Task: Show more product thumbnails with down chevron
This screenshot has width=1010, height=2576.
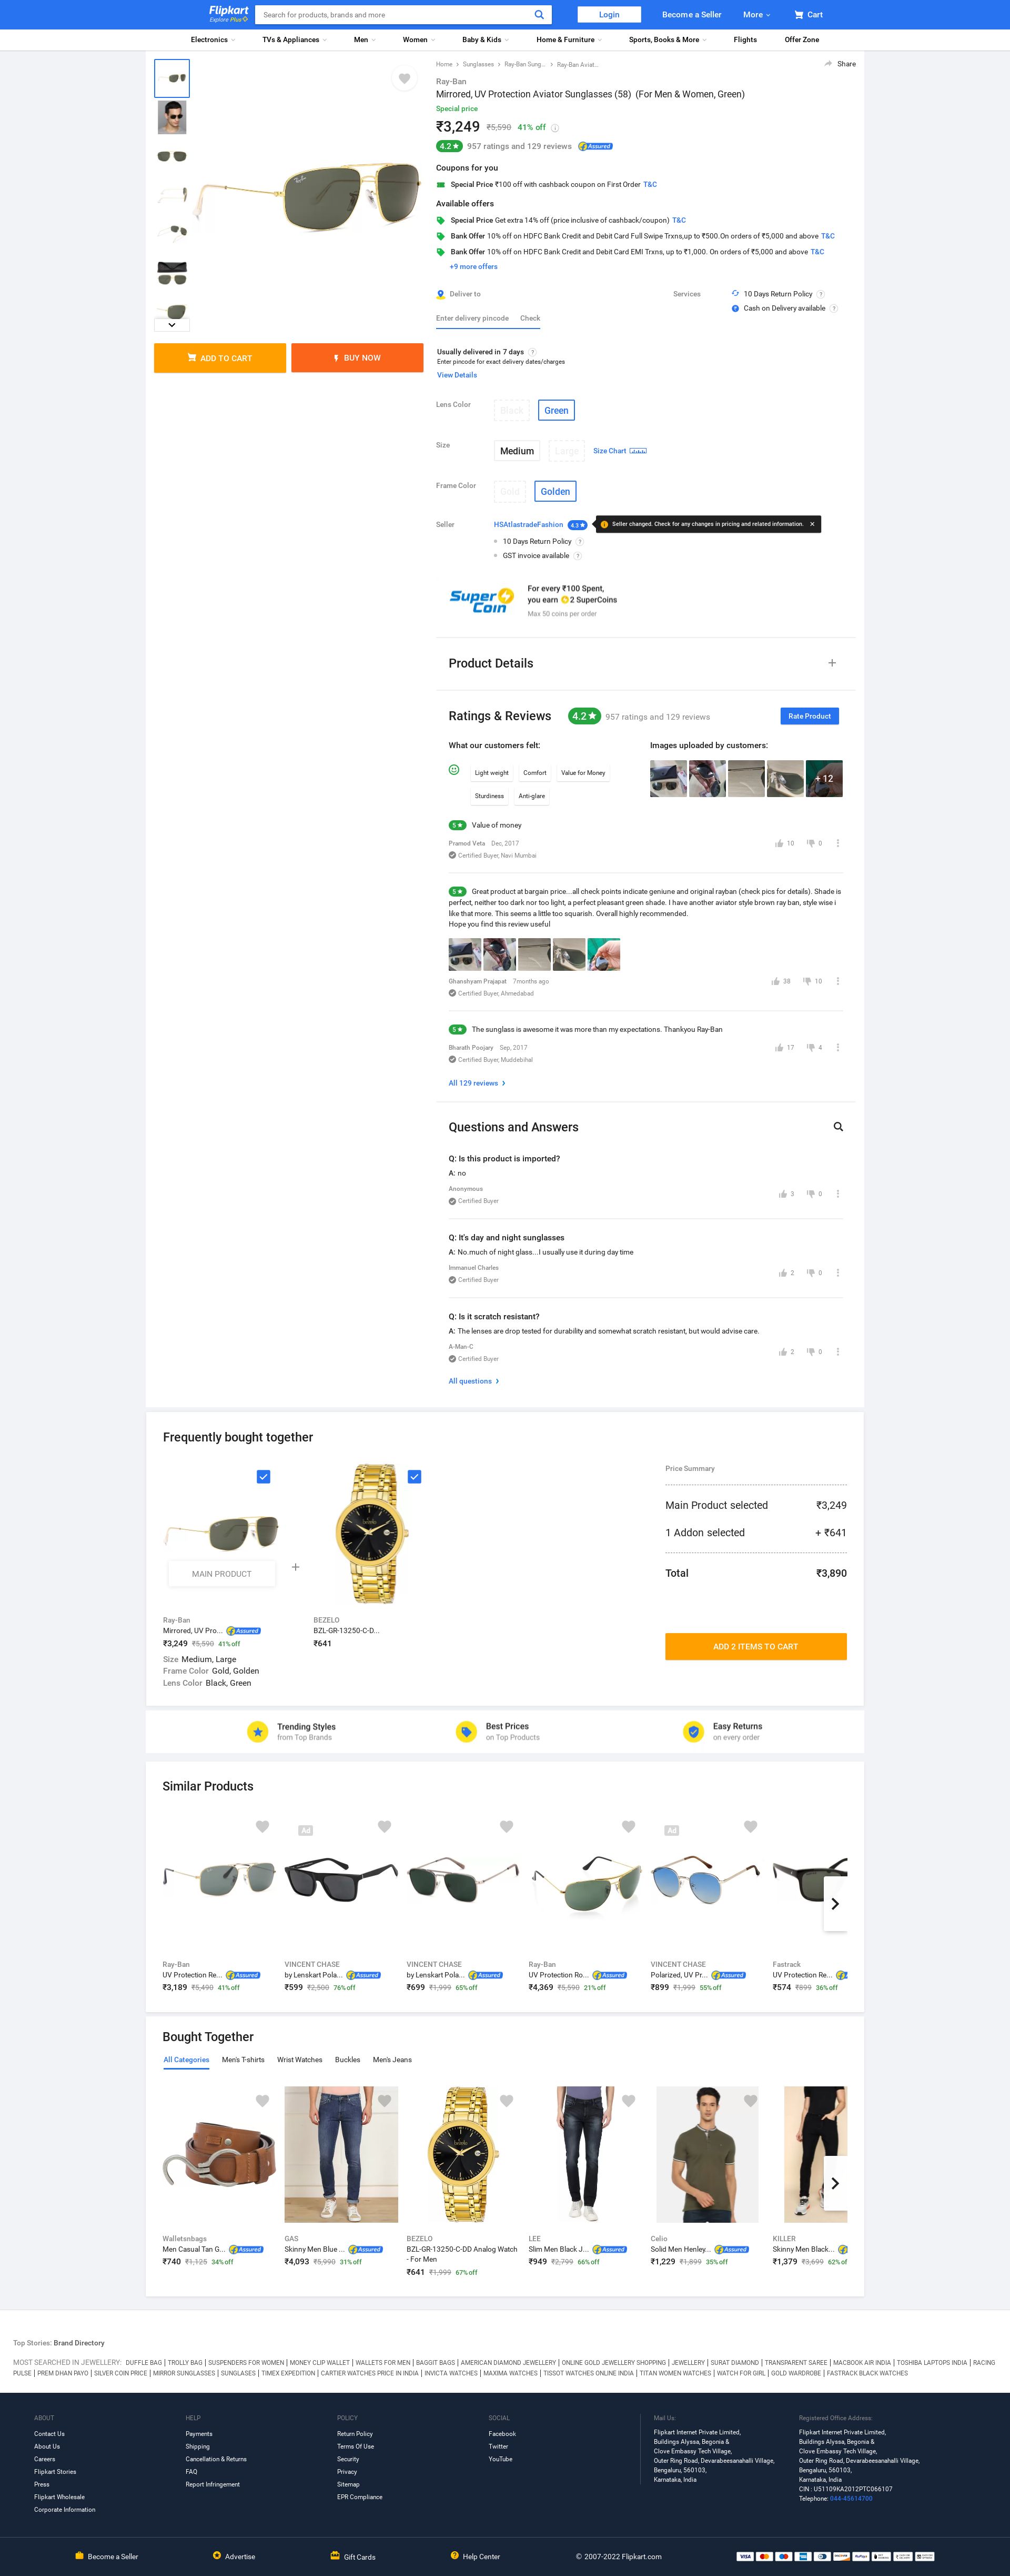Action: (x=172, y=325)
